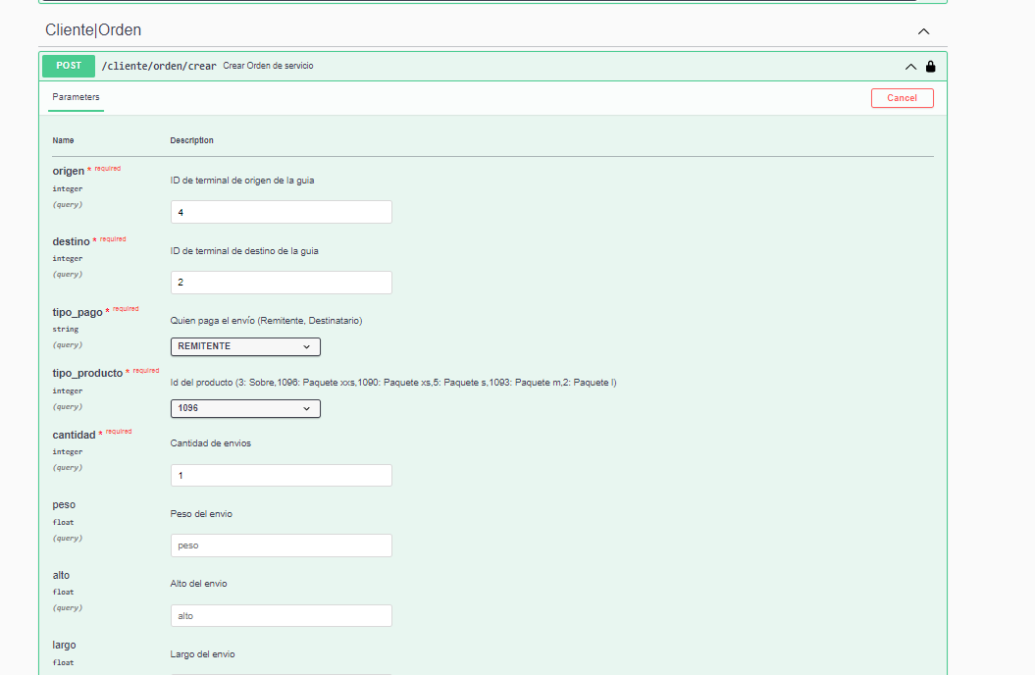Collapse the POST operation with its chevron
This screenshot has width=1035, height=675.
pyautogui.click(x=910, y=67)
